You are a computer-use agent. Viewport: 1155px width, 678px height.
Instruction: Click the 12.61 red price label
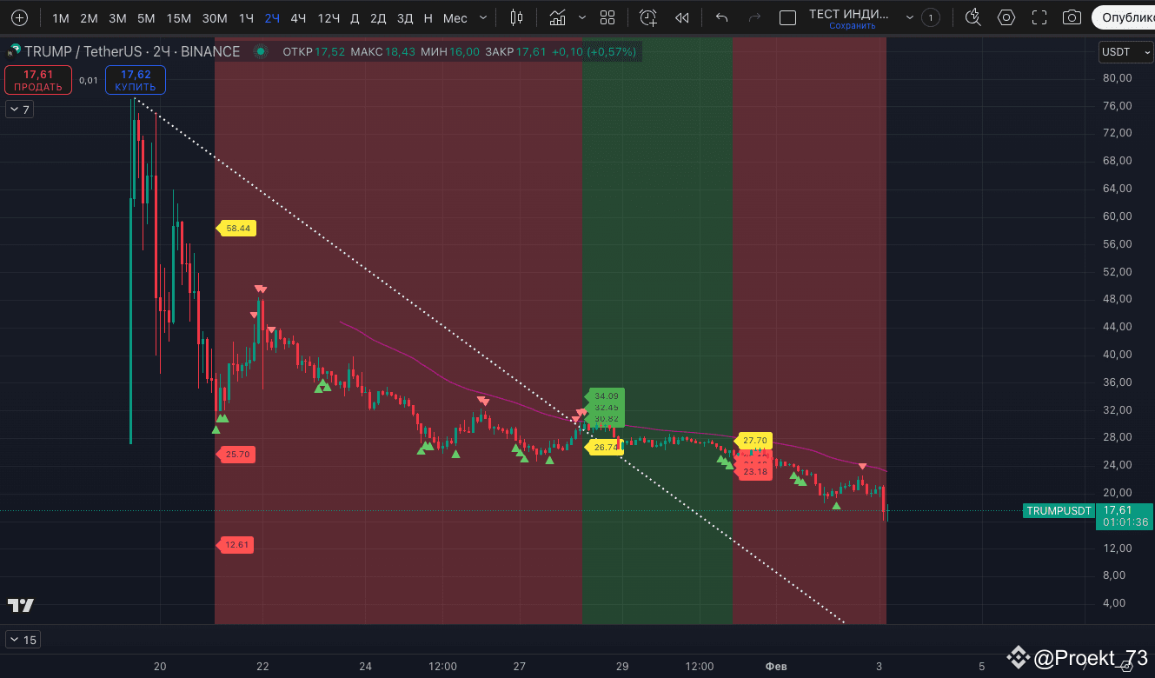coord(236,545)
